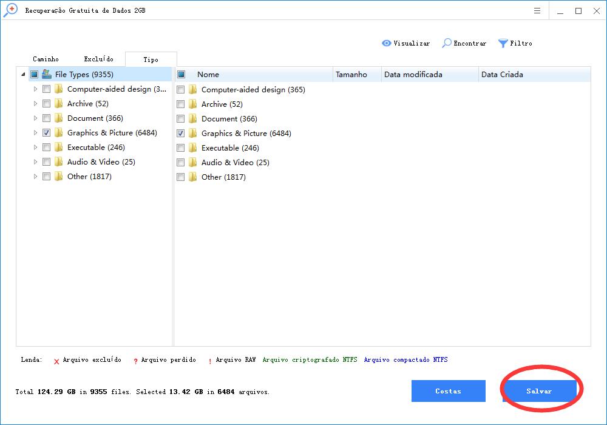Viewport: 607px width, 425px height.
Task: Click Computer-aided design folder icon in tree
Action: pos(59,89)
